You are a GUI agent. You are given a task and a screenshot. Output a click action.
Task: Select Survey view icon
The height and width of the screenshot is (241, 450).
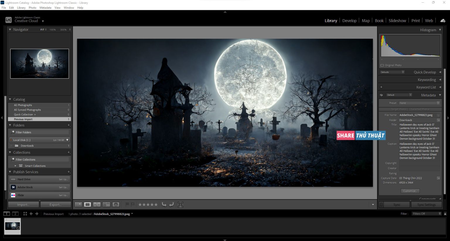click(106, 204)
